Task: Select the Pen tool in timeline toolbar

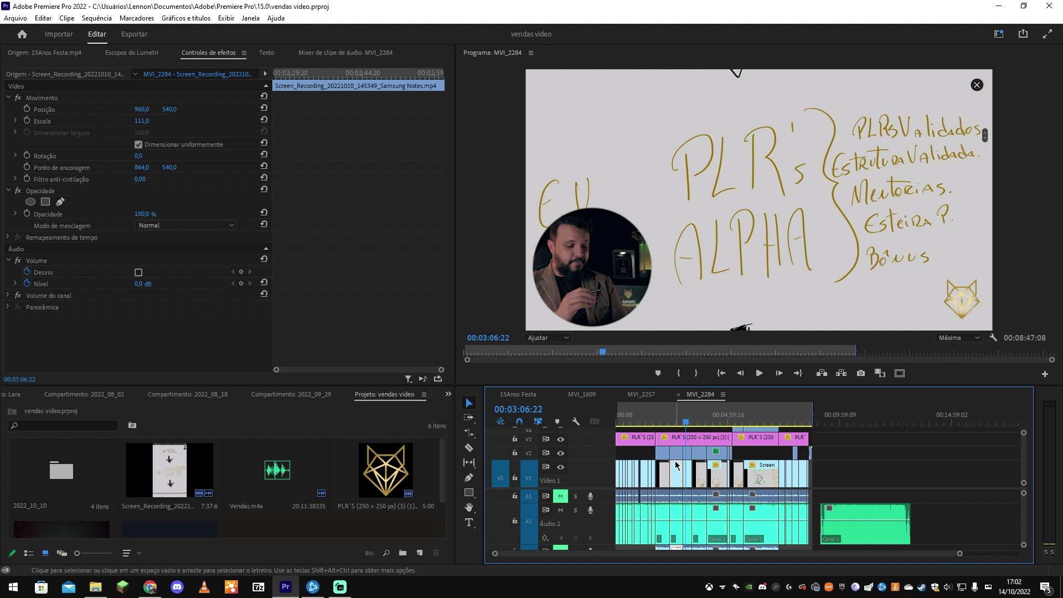Action: [x=469, y=477]
